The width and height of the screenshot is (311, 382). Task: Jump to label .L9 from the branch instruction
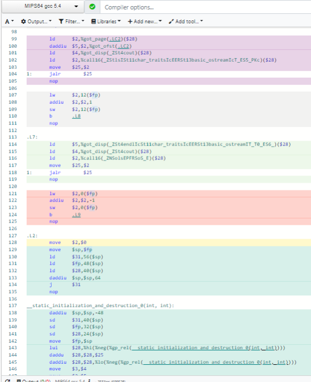(76, 215)
